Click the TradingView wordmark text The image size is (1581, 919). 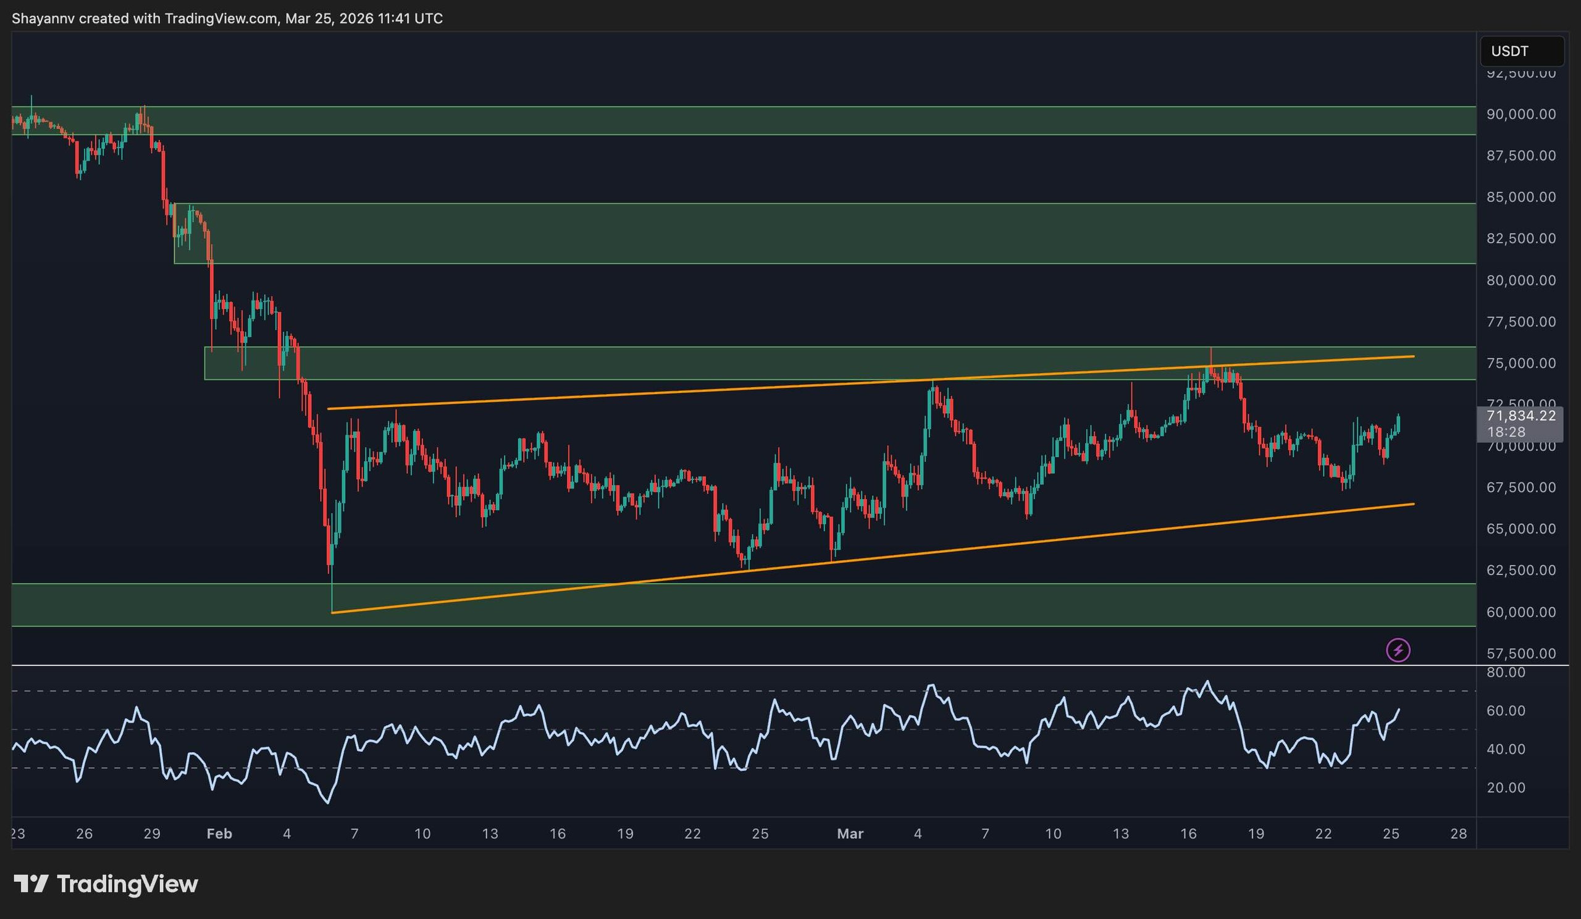[x=127, y=884]
